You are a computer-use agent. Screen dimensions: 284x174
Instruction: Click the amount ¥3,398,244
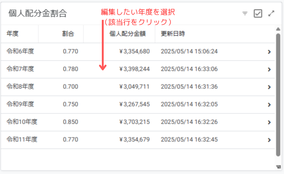point(135,69)
